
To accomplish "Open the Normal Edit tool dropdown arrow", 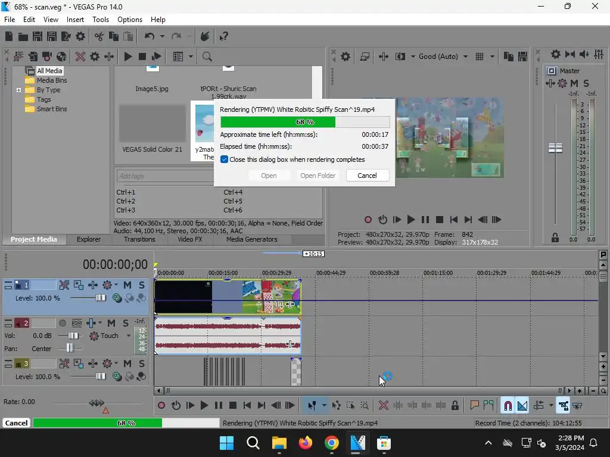I will tap(324, 406).
